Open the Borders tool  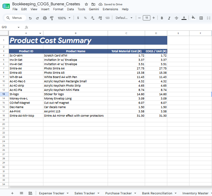click(x=201, y=18)
